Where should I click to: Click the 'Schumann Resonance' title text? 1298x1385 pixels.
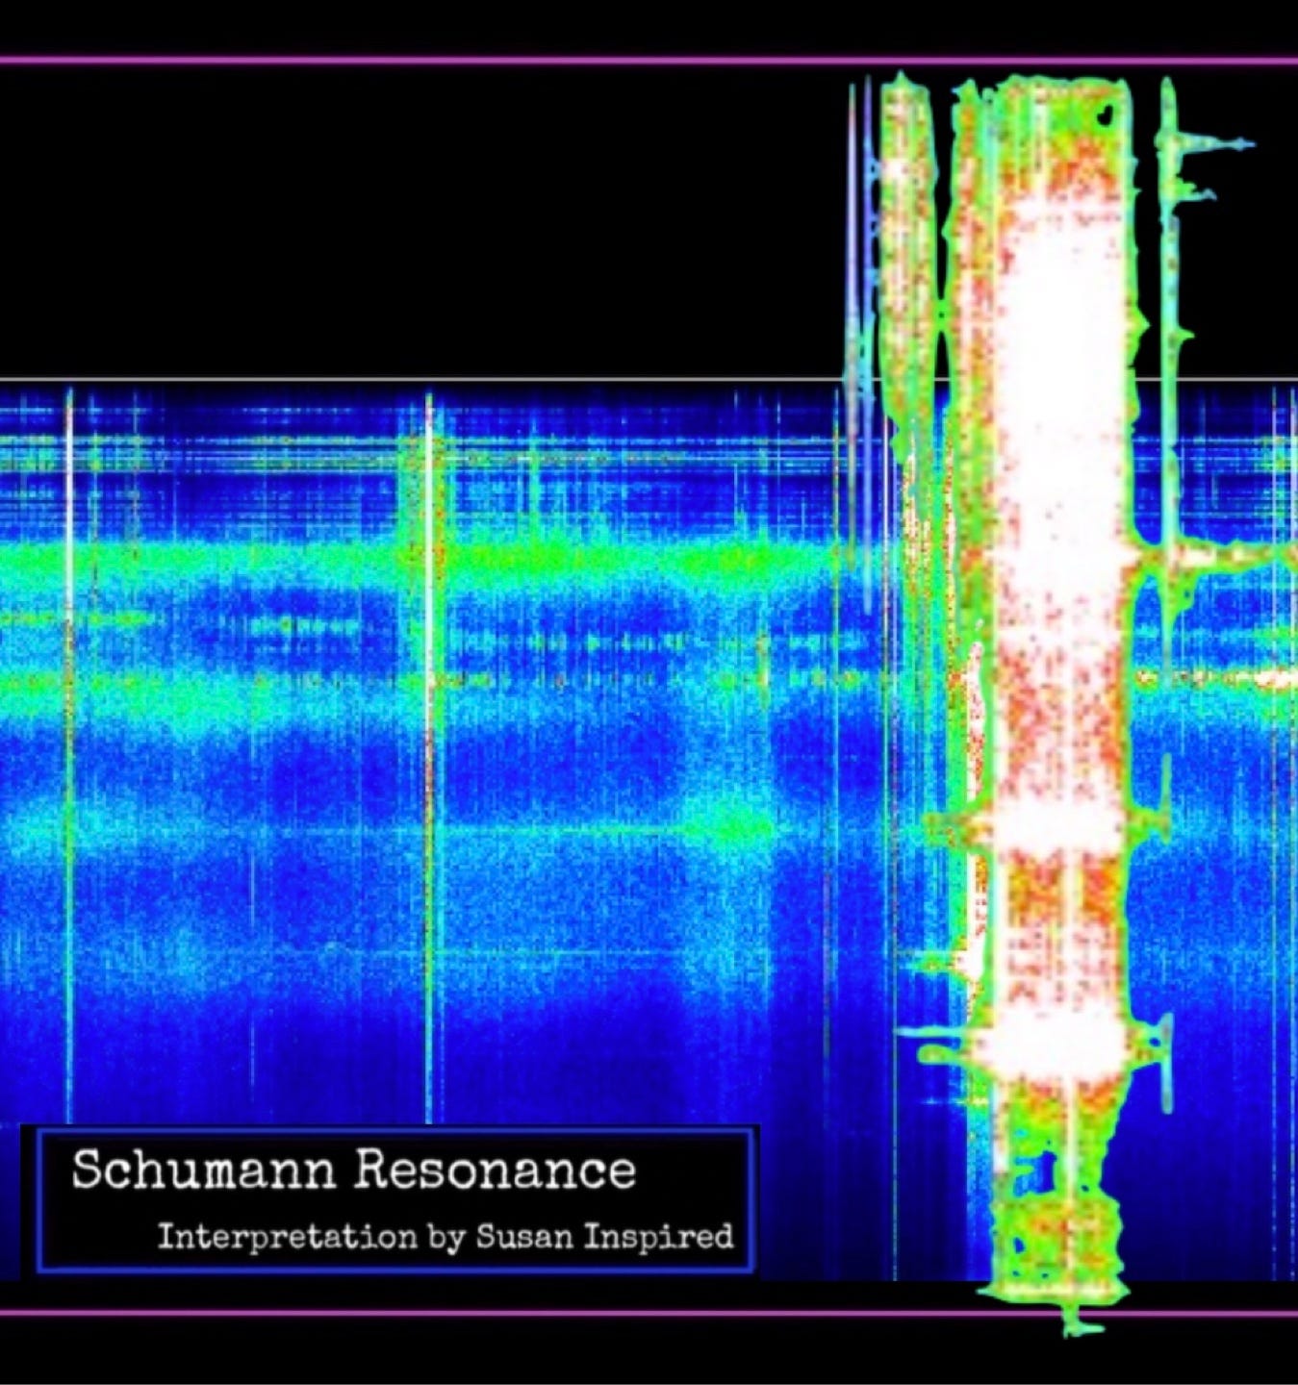point(353,1171)
